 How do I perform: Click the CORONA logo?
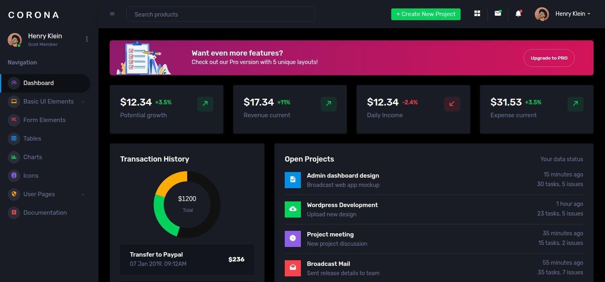pos(34,15)
